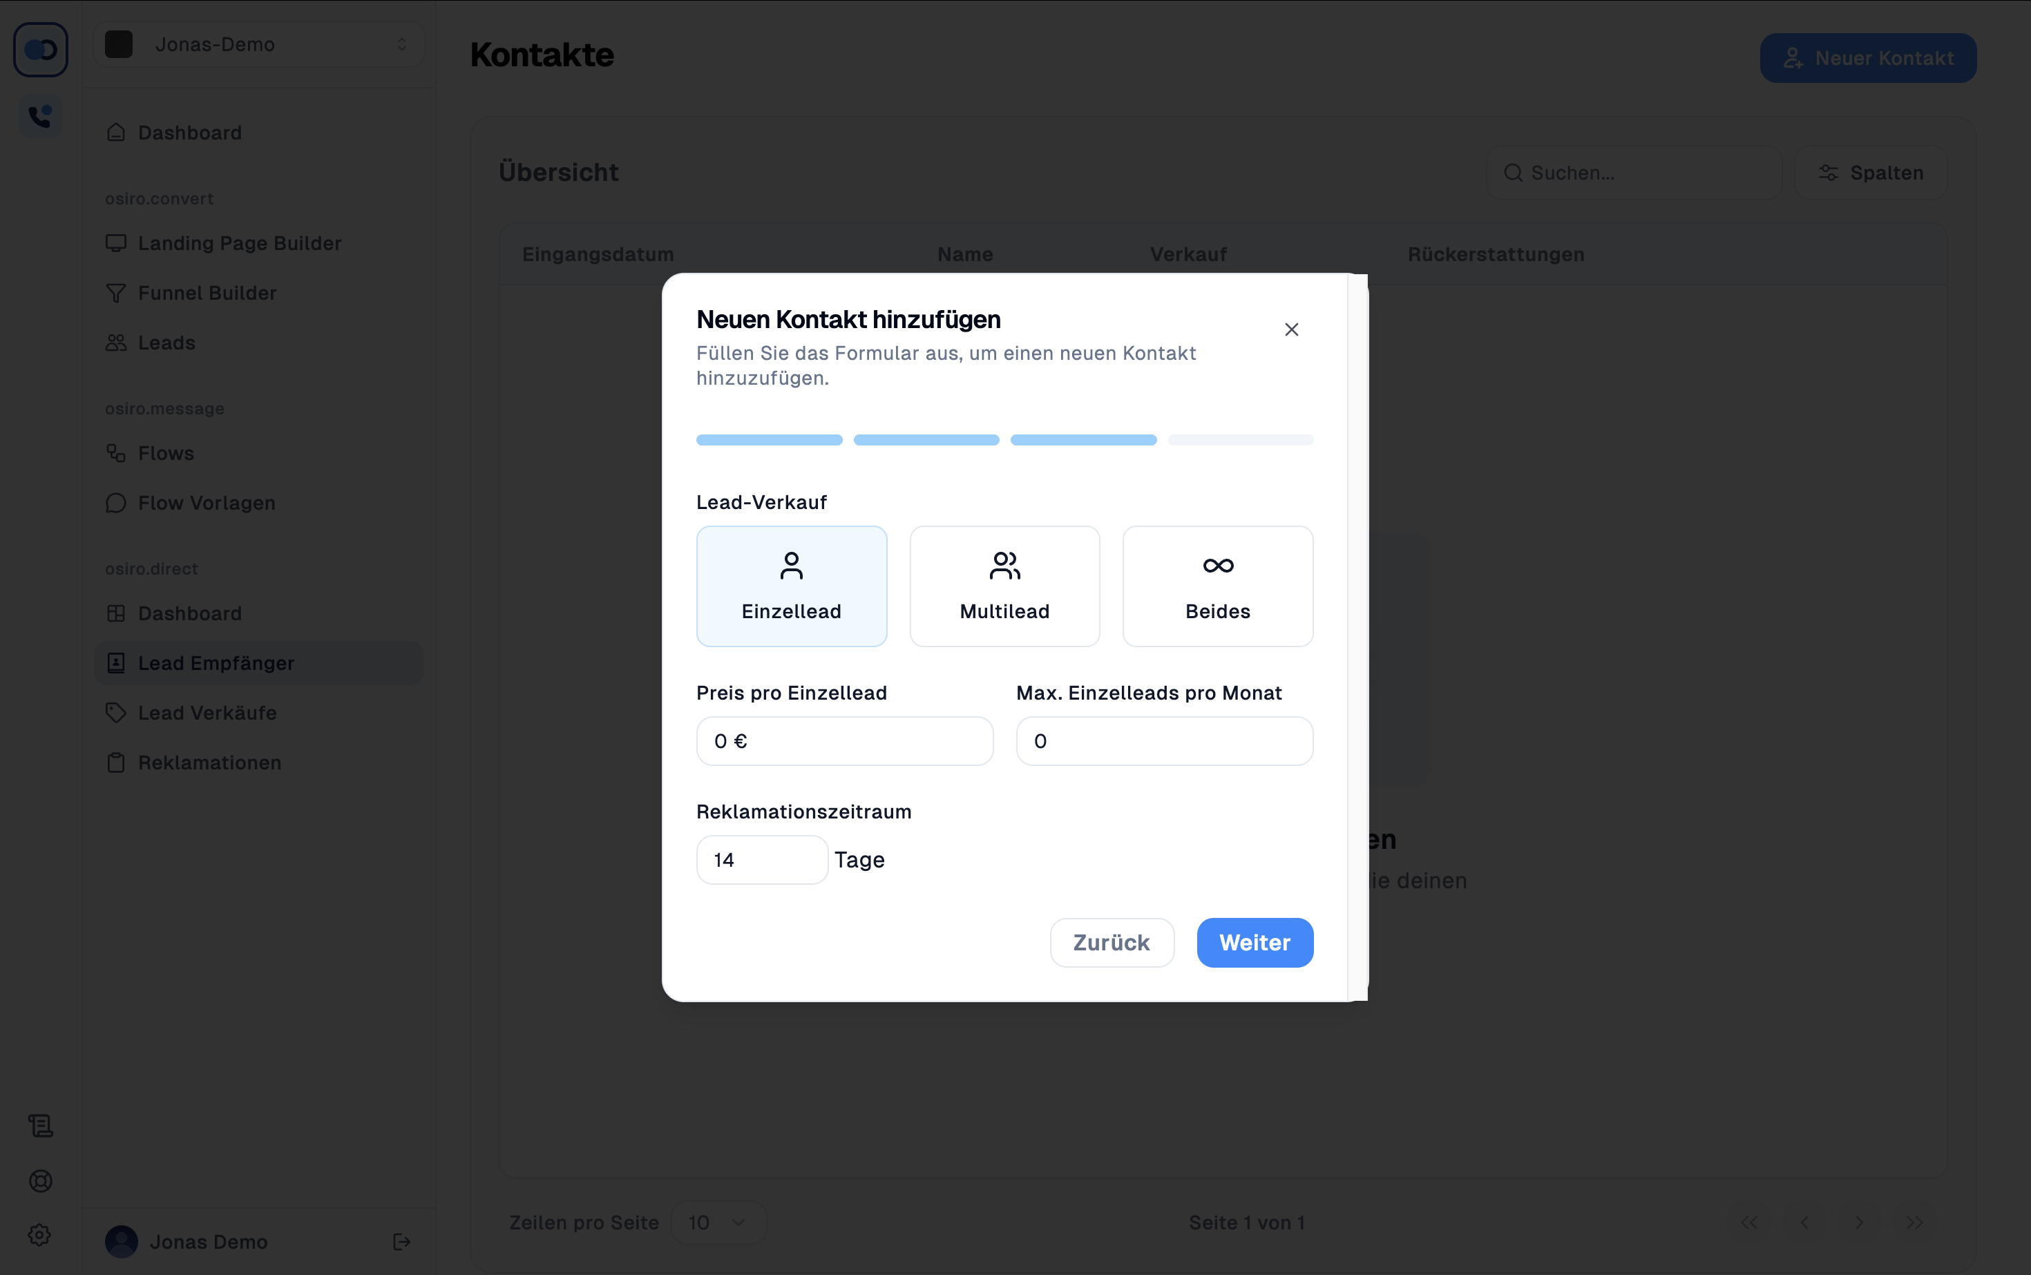The height and width of the screenshot is (1275, 2031).
Task: Click the logout icon beside Jonas Demo
Action: tap(401, 1241)
